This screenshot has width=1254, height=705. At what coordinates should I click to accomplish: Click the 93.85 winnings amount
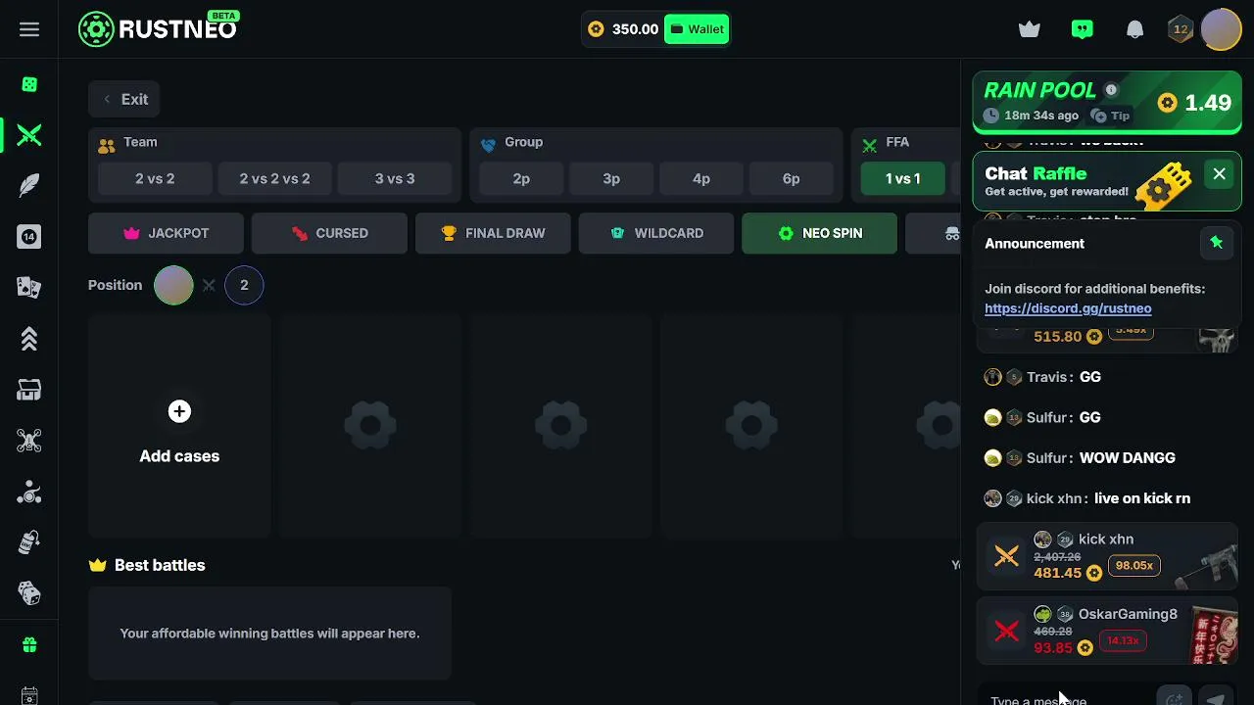click(1053, 648)
